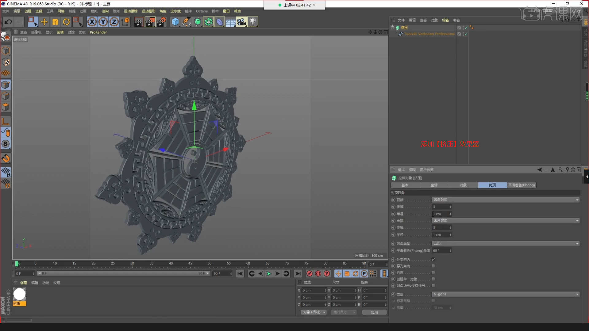Enable 圆角UVW保持外形 checkbox
The height and width of the screenshot is (331, 589).
[x=433, y=285]
